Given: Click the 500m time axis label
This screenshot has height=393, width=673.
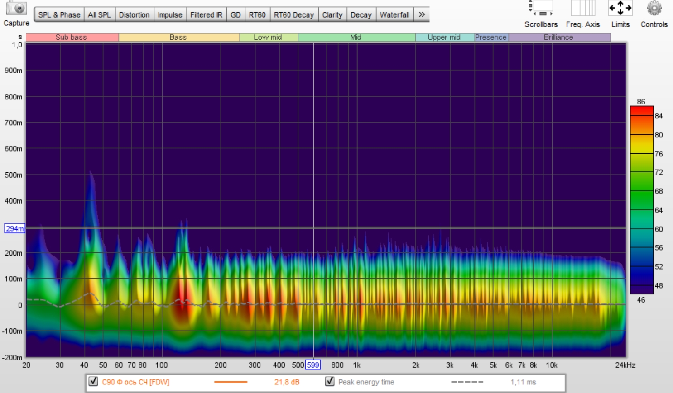Looking at the screenshot, I should pyautogui.click(x=14, y=175).
